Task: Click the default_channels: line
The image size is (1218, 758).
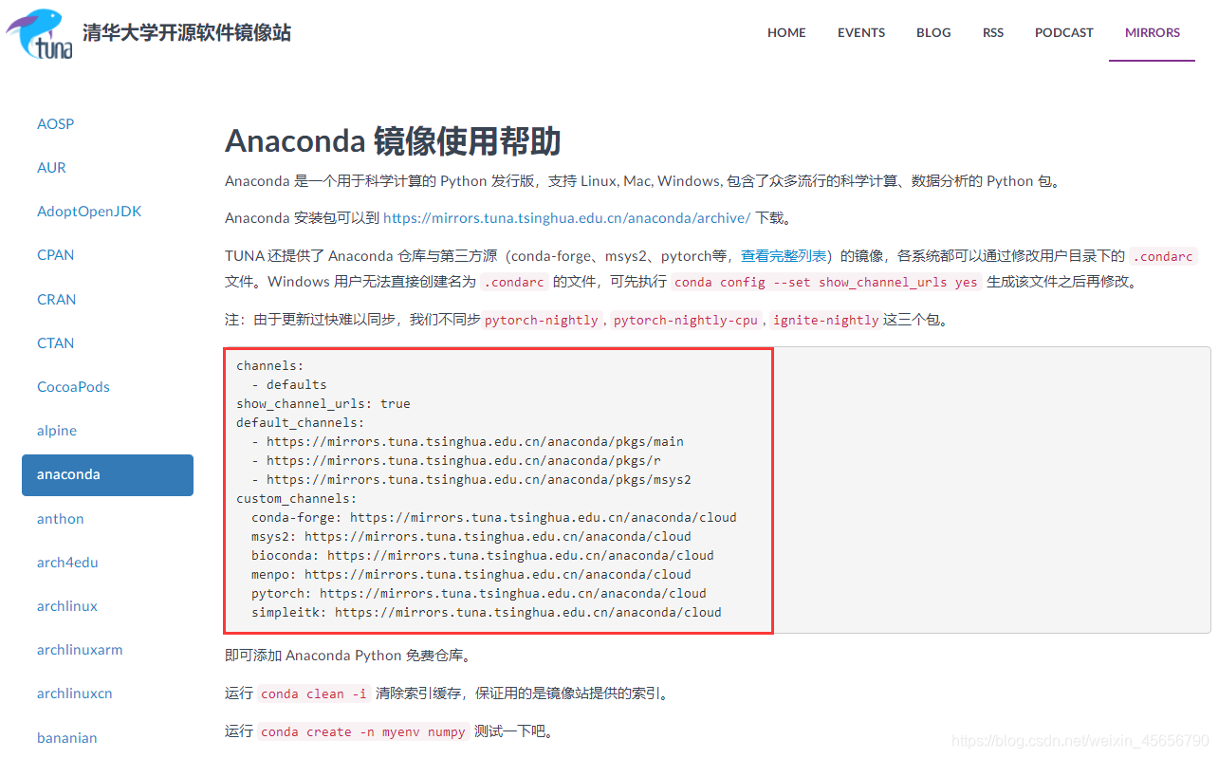Action: click(301, 422)
